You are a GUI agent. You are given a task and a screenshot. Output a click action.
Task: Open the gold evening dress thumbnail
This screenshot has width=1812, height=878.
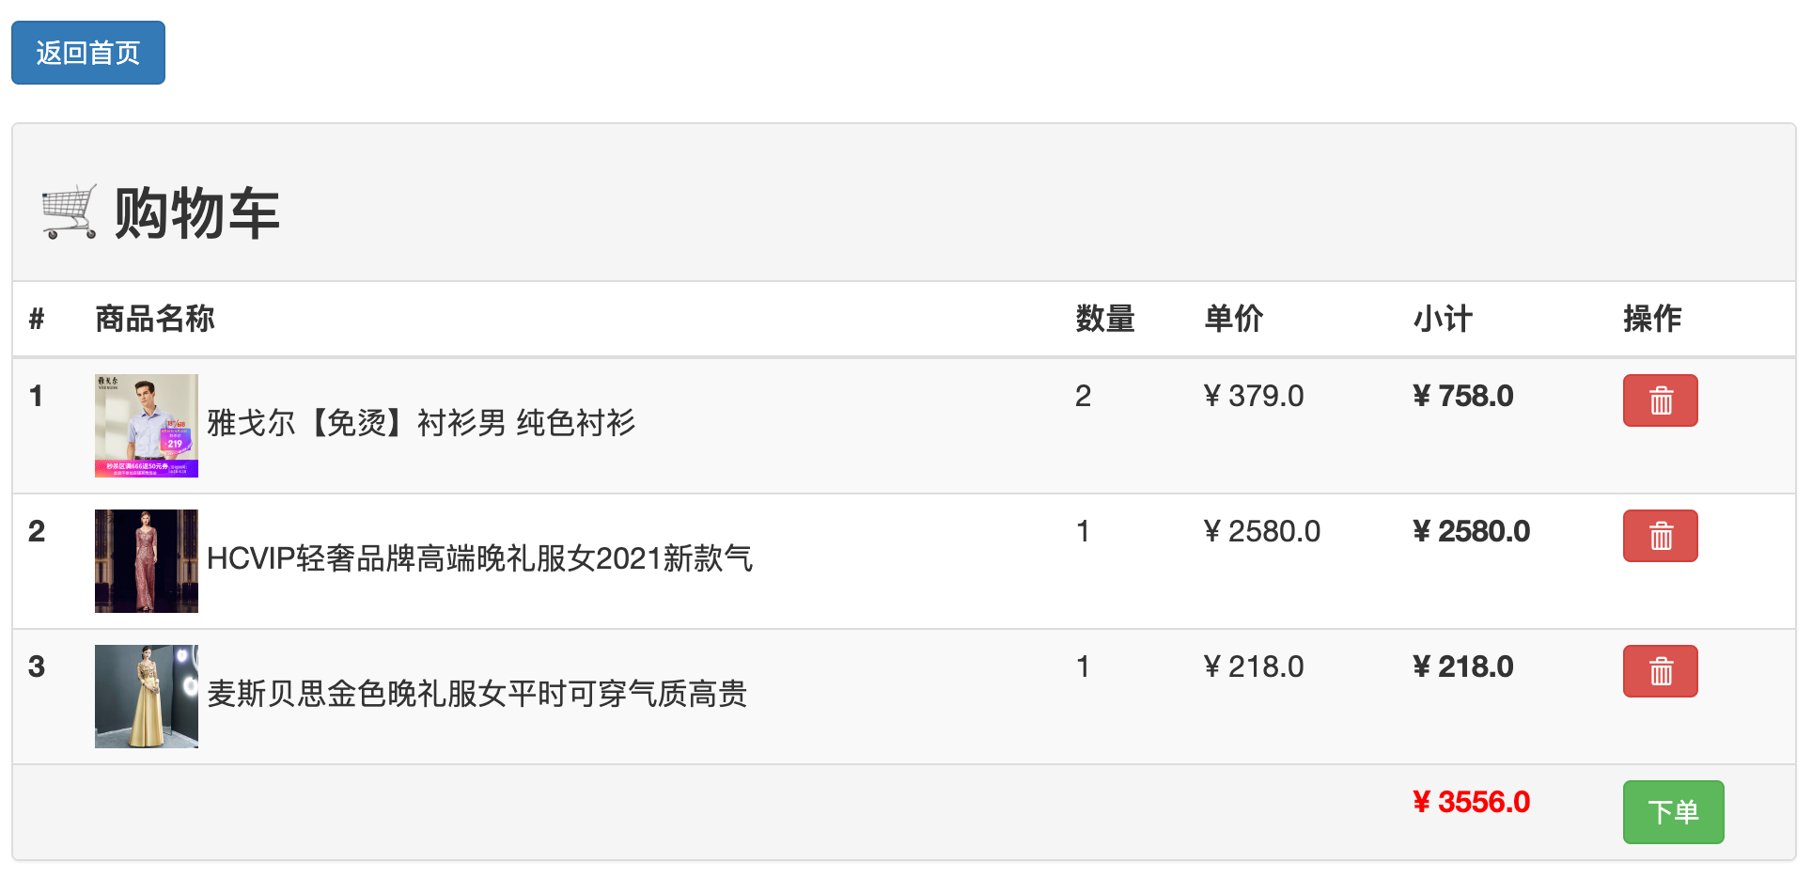[147, 697]
